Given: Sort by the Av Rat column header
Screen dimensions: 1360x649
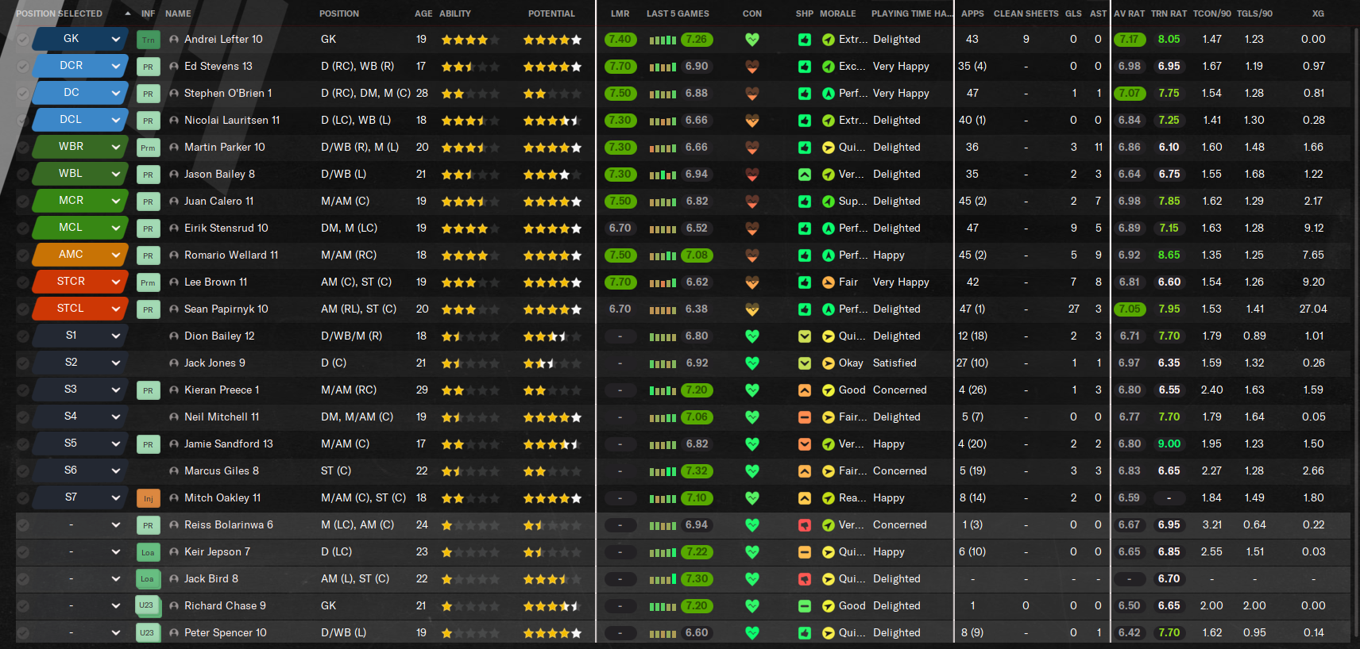Looking at the screenshot, I should (x=1129, y=13).
